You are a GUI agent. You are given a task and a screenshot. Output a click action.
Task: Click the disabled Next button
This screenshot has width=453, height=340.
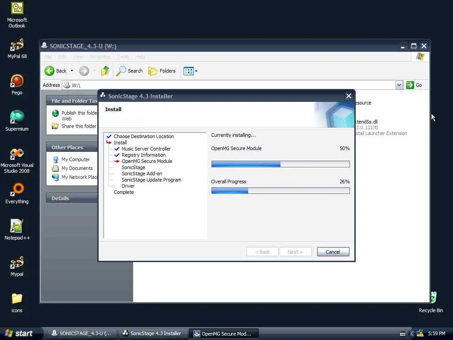pyautogui.click(x=295, y=252)
